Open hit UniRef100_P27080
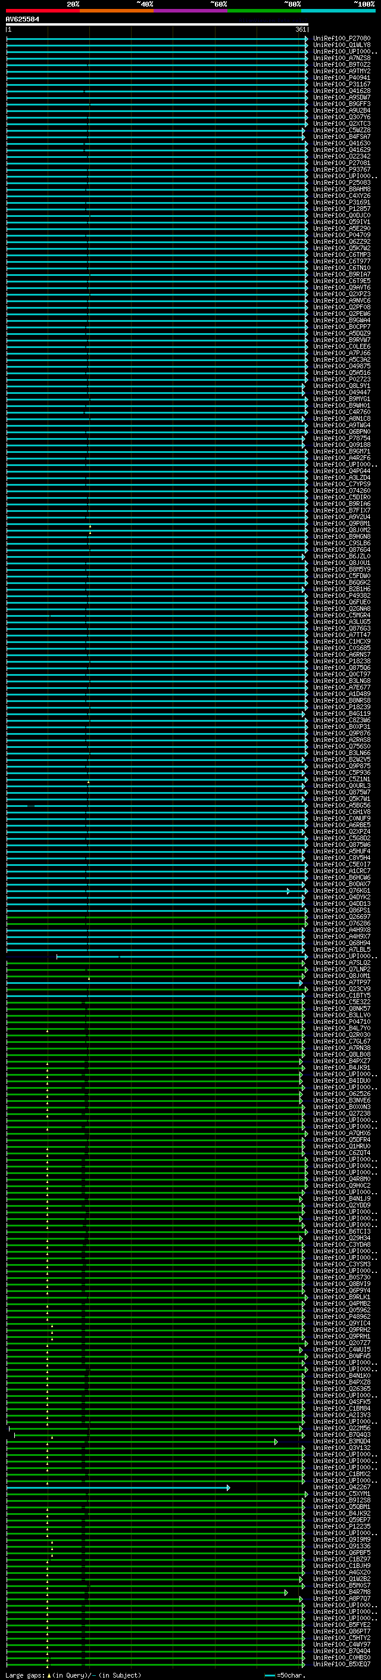 click(x=341, y=39)
